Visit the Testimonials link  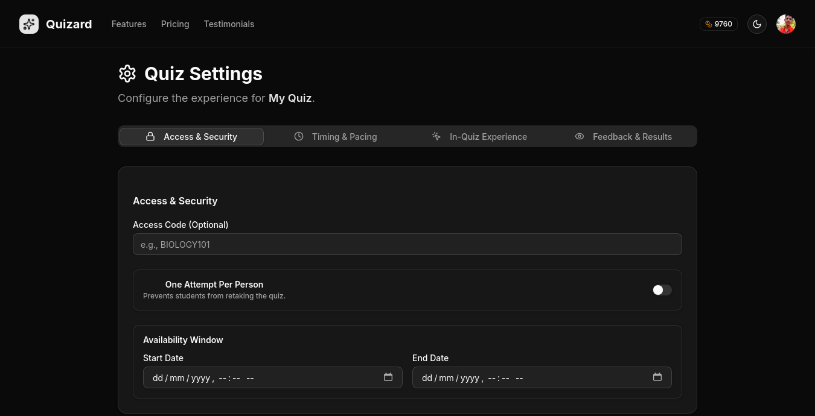pos(229,24)
